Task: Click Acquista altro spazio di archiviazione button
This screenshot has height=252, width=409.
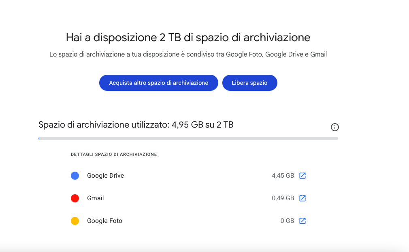Action: coord(159,83)
